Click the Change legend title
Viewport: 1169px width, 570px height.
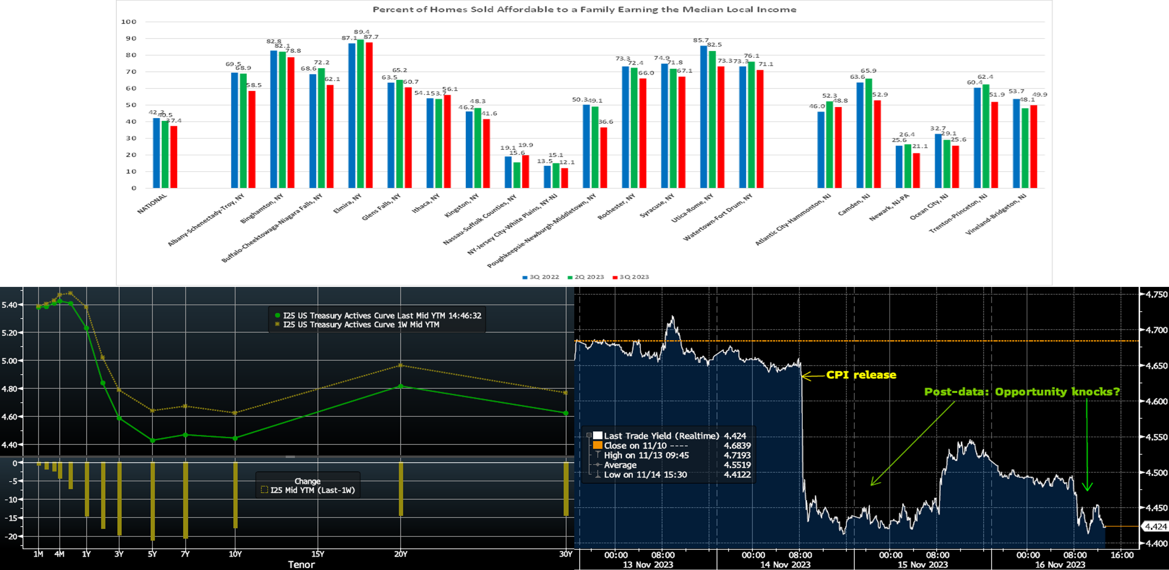point(307,481)
